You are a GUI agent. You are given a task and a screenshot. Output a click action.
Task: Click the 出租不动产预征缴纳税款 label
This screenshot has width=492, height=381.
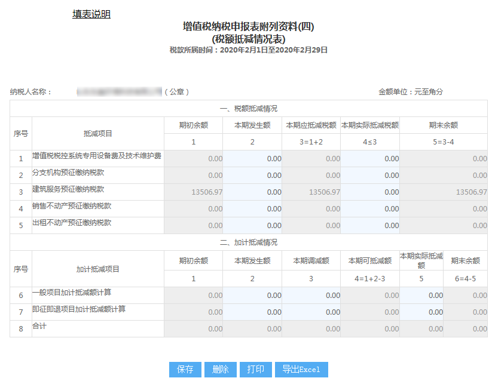pyautogui.click(x=72, y=223)
